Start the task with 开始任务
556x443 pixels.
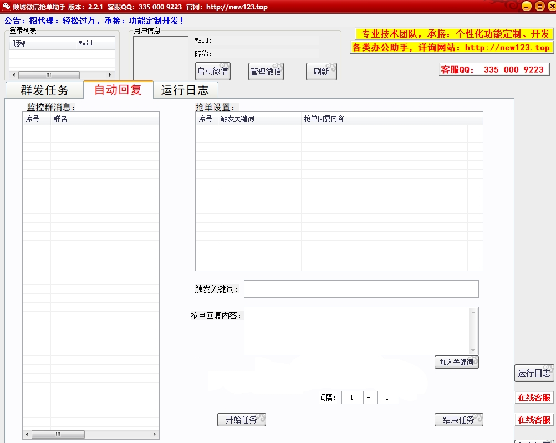[242, 420]
